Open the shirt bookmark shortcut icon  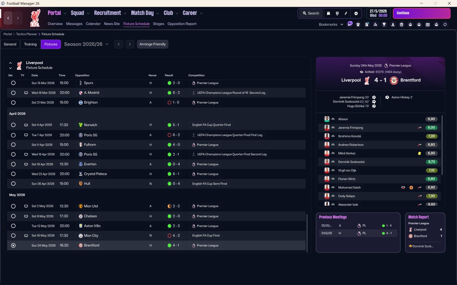pyautogui.click(x=358, y=25)
